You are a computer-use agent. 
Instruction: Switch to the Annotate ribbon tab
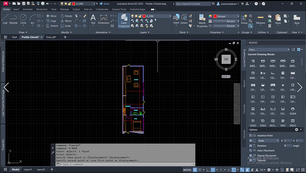(27, 9)
